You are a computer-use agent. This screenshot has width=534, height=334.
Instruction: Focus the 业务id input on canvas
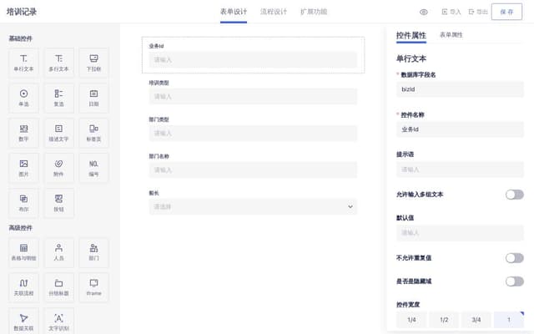click(x=253, y=59)
